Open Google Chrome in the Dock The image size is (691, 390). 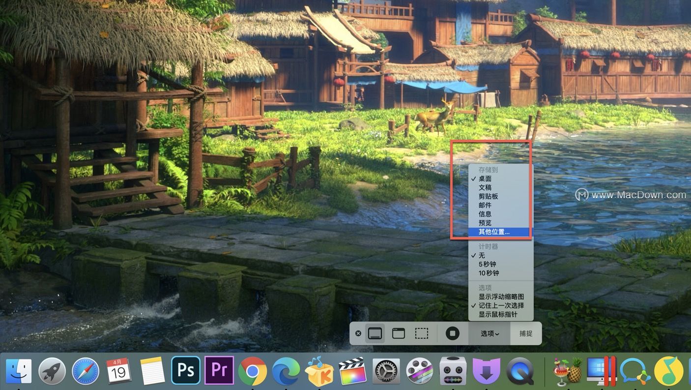(253, 371)
